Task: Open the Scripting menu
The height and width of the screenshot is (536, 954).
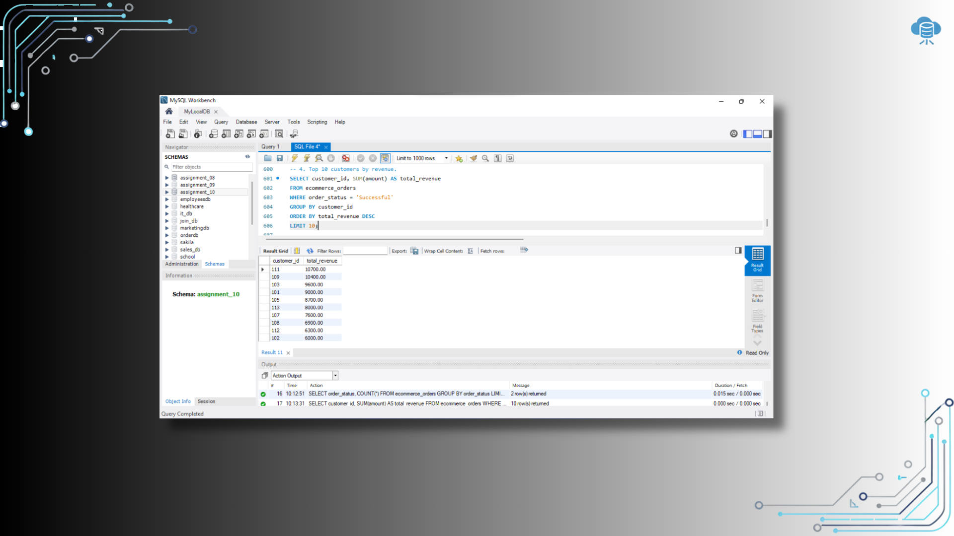Action: (317, 122)
